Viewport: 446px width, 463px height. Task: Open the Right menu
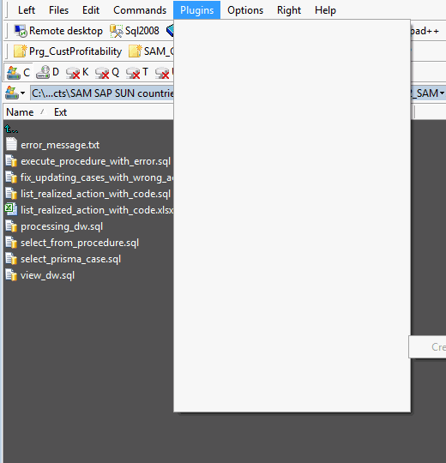(289, 10)
